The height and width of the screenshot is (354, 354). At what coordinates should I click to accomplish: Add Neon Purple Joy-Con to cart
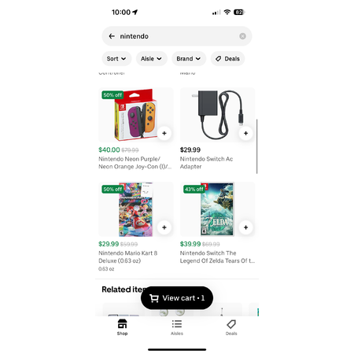click(x=164, y=133)
